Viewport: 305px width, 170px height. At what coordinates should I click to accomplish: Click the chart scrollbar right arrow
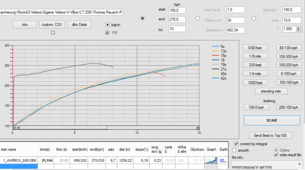(197, 128)
